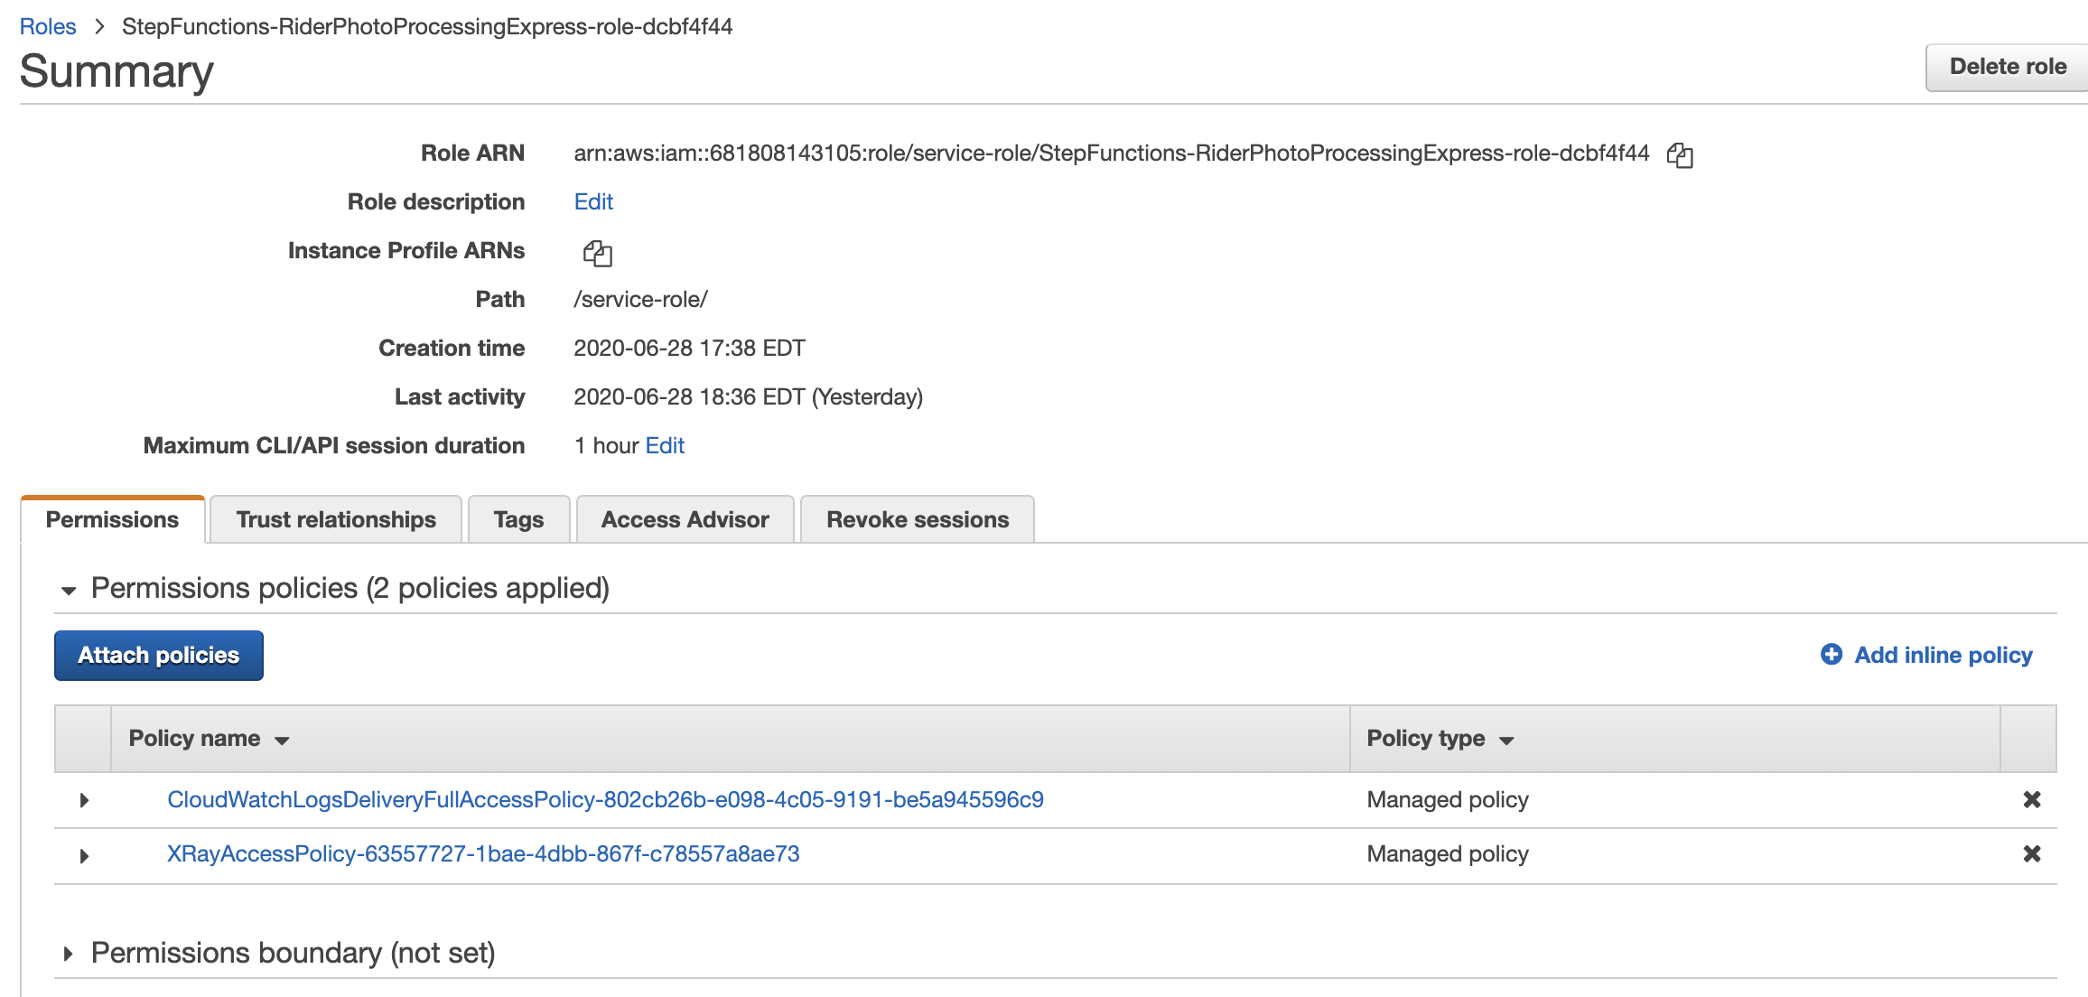This screenshot has width=2088, height=997.
Task: Copy the Instance Profile ARNs icon
Action: (597, 253)
